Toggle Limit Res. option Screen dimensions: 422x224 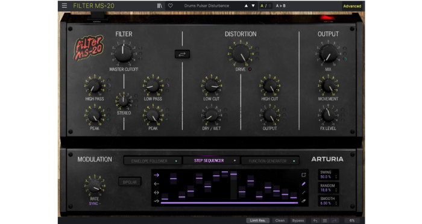pyautogui.click(x=257, y=220)
